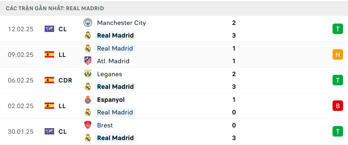Click the Atl. Madrid club crest
This screenshot has width=348, height=145.
tap(88, 61)
